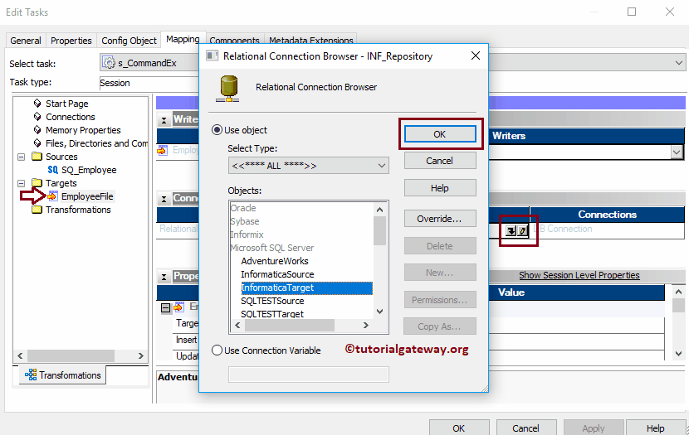Viewport: 689px width, 435px height.
Task: Click the pencil edit connection icon
Action: (x=522, y=230)
